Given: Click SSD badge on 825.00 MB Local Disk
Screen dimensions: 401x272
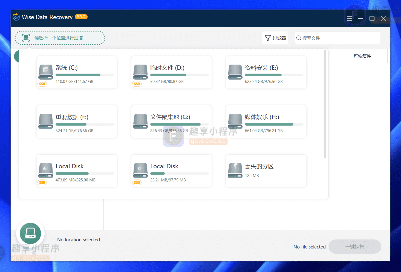Looking at the screenshot, I should point(42,183).
